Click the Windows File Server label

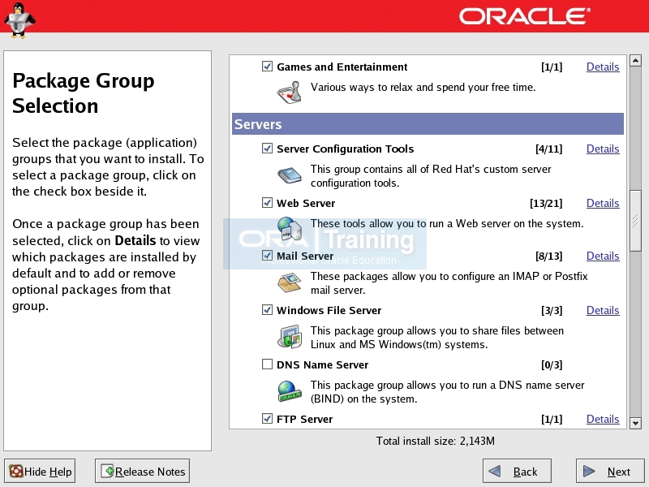tap(329, 310)
